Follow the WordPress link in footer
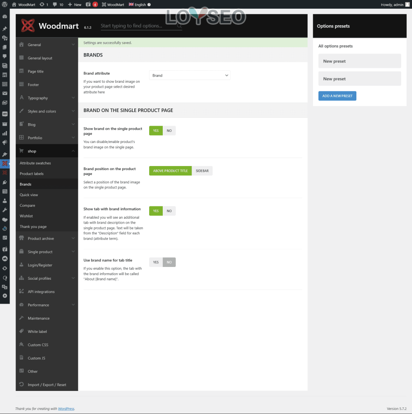 (66, 409)
